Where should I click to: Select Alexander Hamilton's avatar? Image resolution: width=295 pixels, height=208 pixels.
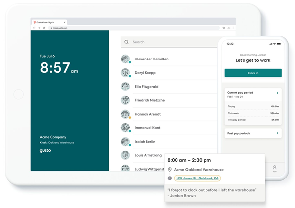click(x=125, y=59)
